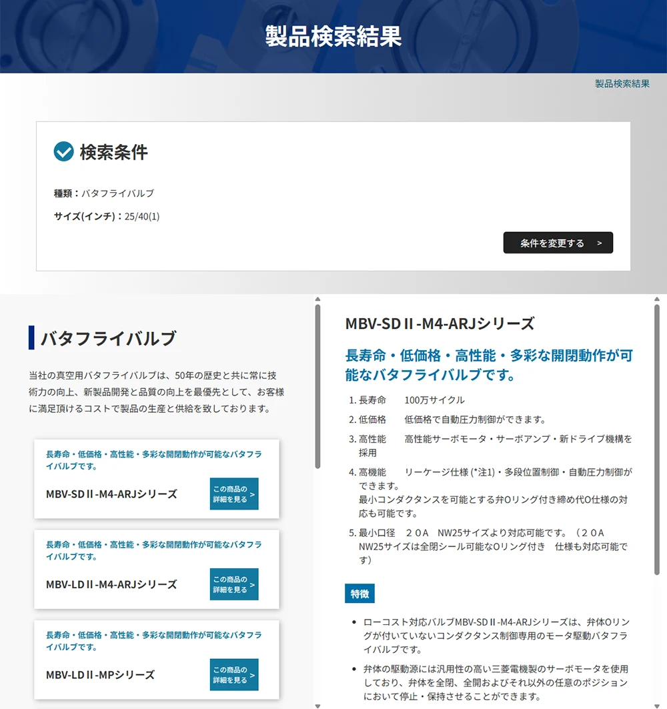Click the 種類：バタフライバルブ condition text
The width and height of the screenshot is (667, 709).
[104, 193]
